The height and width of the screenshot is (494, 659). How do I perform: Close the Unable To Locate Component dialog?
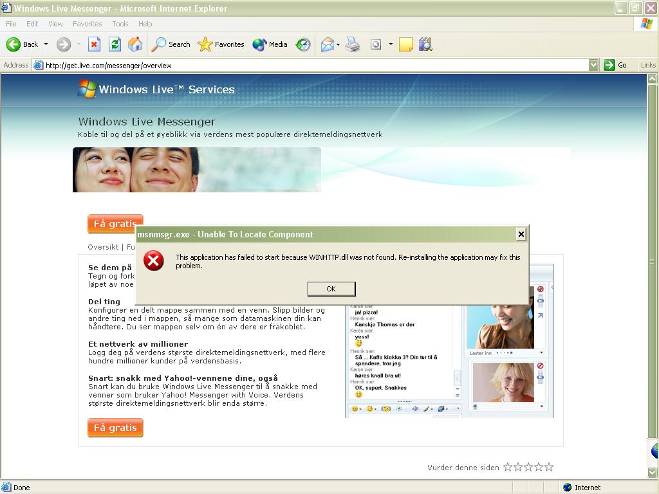[521, 234]
